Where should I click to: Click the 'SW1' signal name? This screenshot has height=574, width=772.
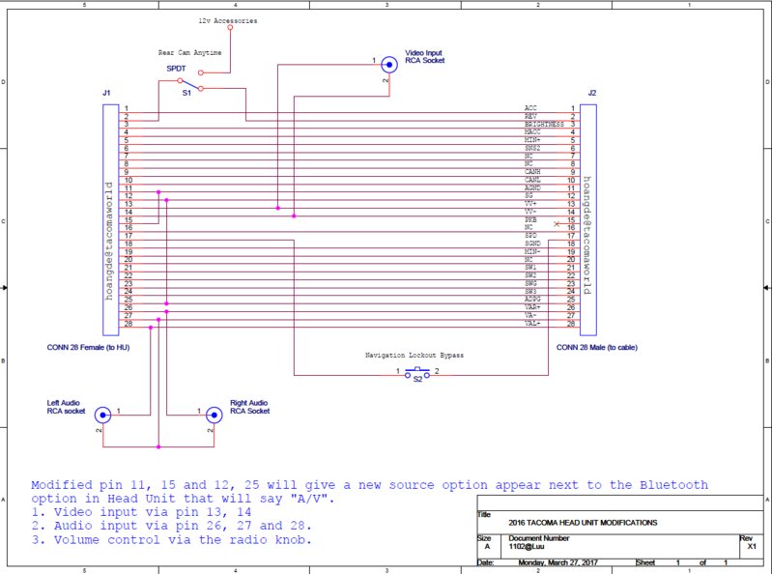point(530,268)
